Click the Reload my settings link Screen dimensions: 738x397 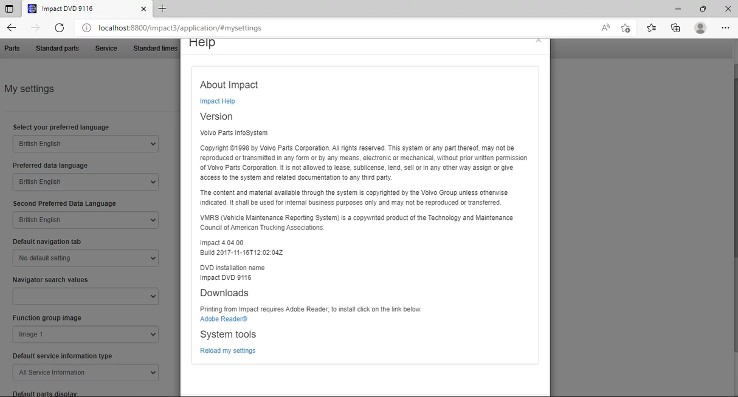click(227, 351)
